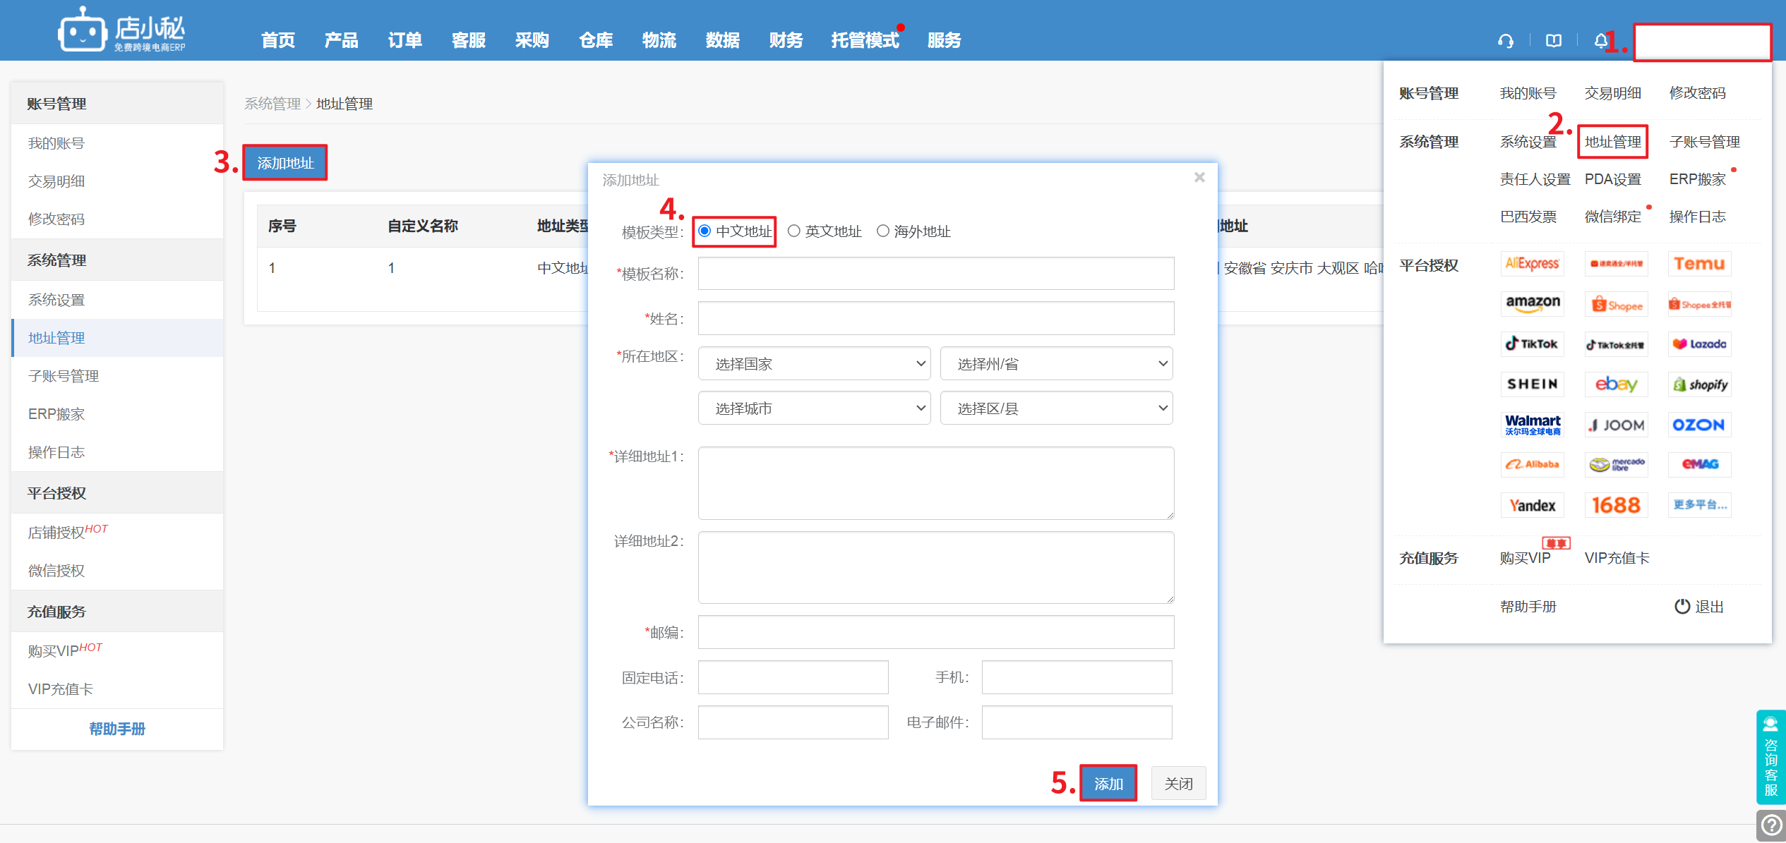This screenshot has height=843, width=1786.
Task: Choose the 海外地址 template type
Action: click(x=883, y=231)
